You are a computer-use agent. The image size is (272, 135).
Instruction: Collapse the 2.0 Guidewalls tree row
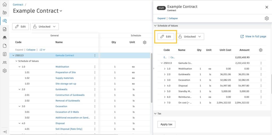click(19, 89)
